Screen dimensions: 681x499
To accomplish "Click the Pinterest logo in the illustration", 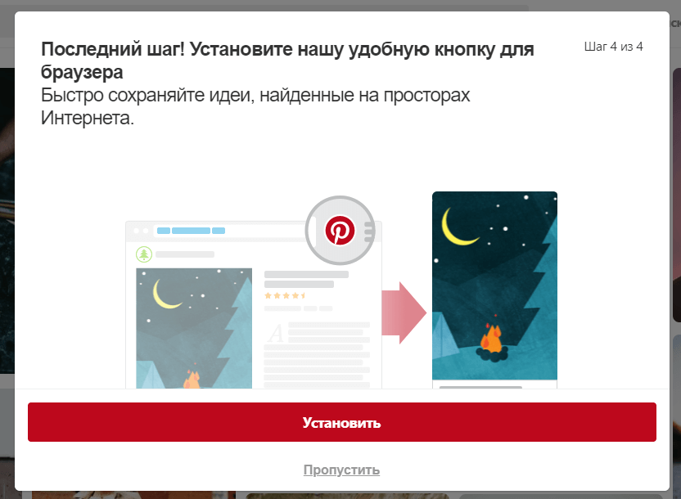I will pyautogui.click(x=340, y=231).
